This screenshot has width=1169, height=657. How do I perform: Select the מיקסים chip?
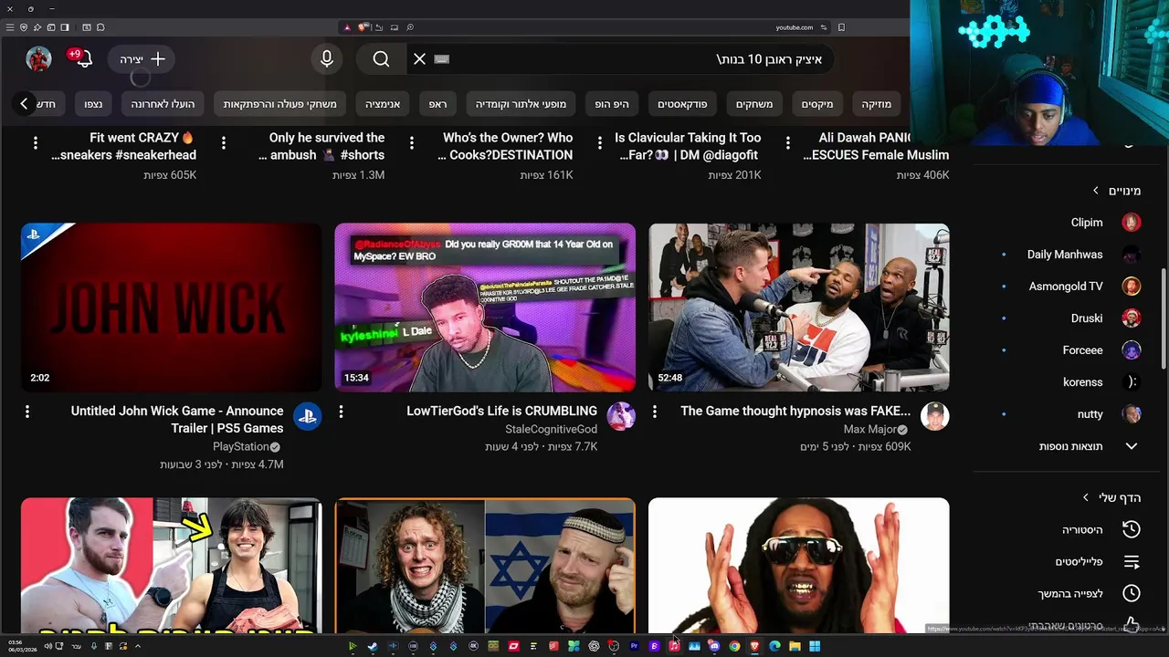tap(817, 104)
